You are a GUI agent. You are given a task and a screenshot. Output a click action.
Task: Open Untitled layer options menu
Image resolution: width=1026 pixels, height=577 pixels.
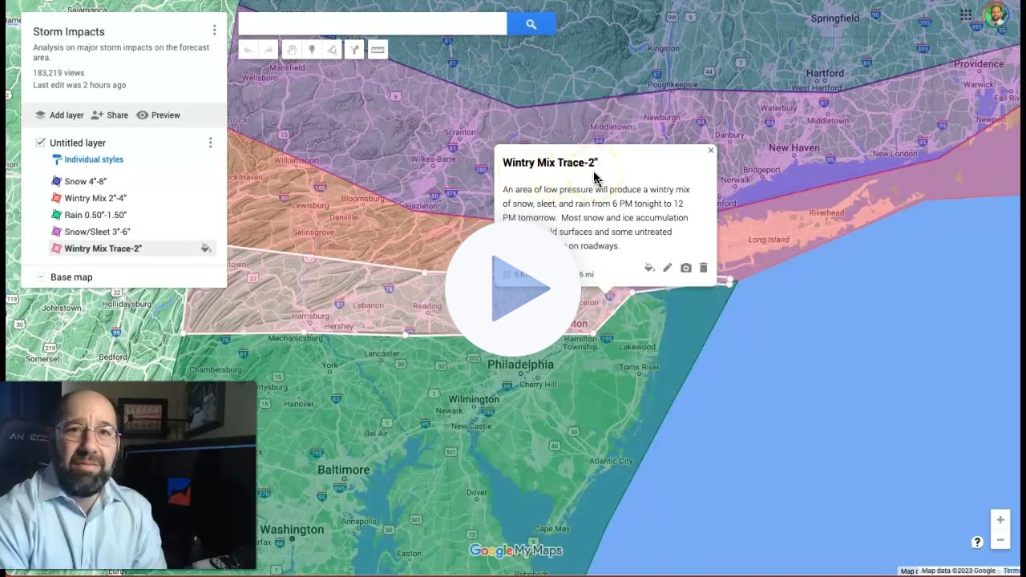(x=210, y=143)
